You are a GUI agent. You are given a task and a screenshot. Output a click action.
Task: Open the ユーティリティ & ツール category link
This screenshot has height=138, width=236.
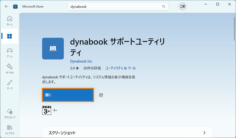(121, 68)
